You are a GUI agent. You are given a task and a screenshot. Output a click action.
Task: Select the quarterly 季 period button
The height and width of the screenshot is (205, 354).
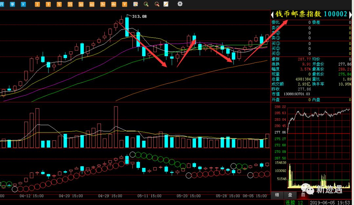click(12, 4)
